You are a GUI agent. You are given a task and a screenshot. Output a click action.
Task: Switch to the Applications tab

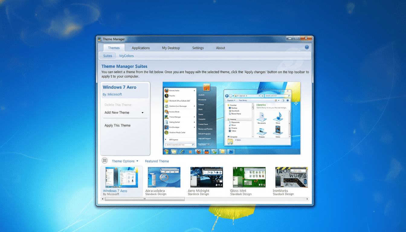pos(141,48)
